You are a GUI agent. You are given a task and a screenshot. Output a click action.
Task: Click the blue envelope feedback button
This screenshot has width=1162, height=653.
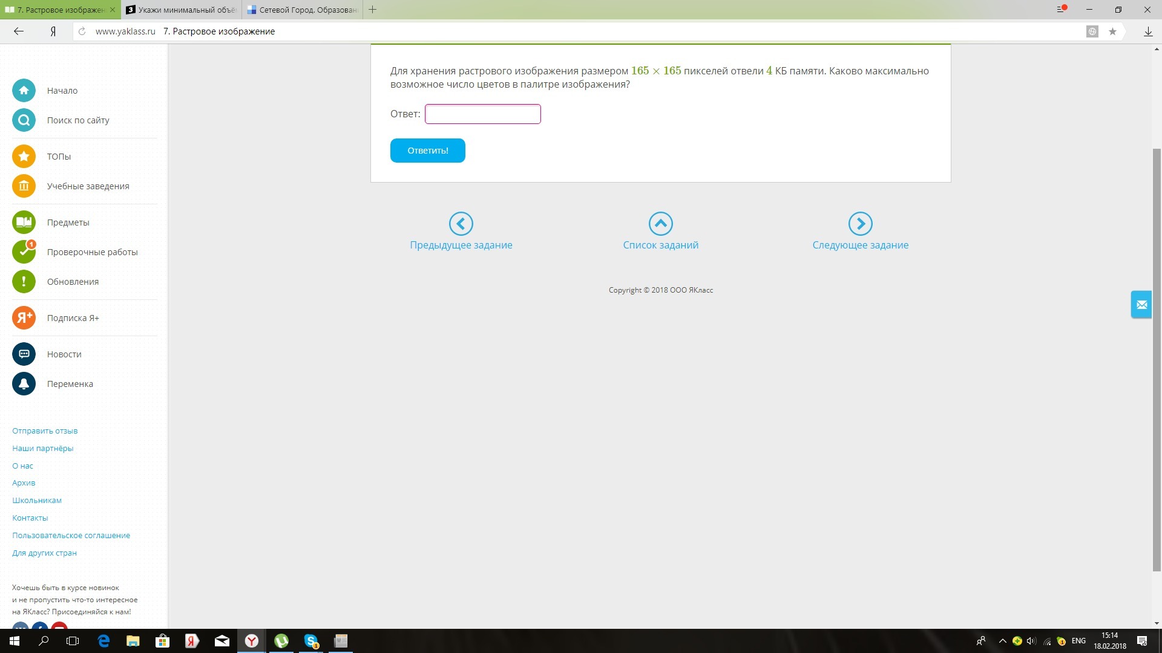1141,305
